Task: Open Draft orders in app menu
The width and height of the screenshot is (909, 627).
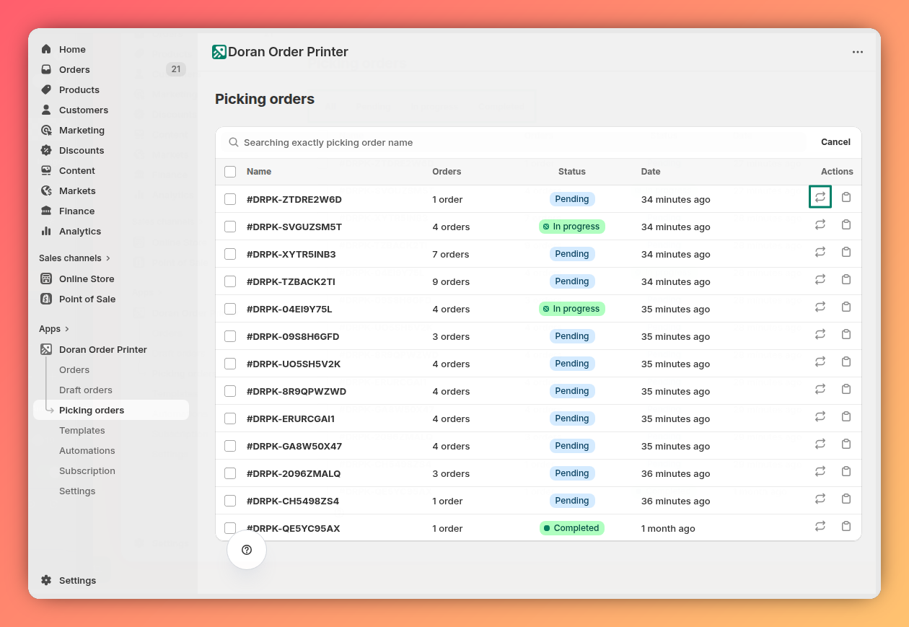Action: point(86,390)
